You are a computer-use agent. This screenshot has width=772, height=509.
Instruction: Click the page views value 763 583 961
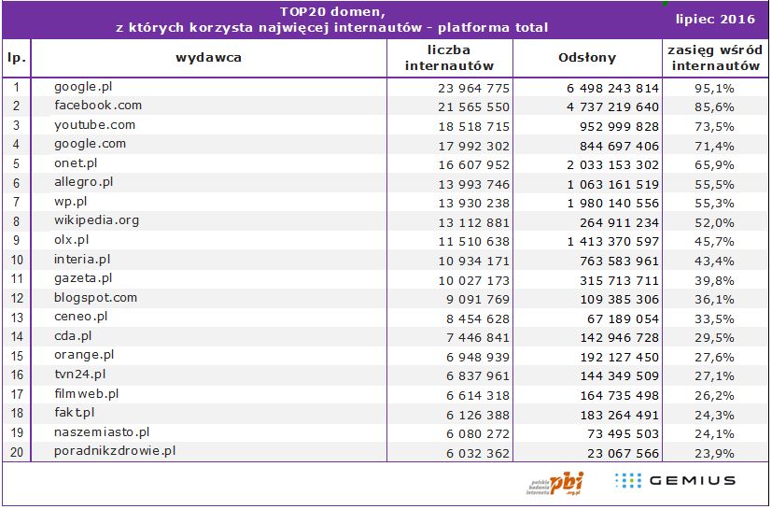[x=619, y=262]
